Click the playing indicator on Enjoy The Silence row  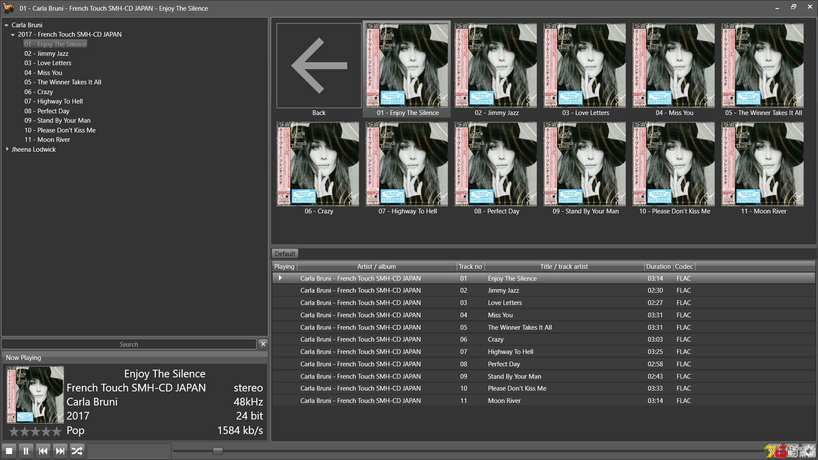280,278
